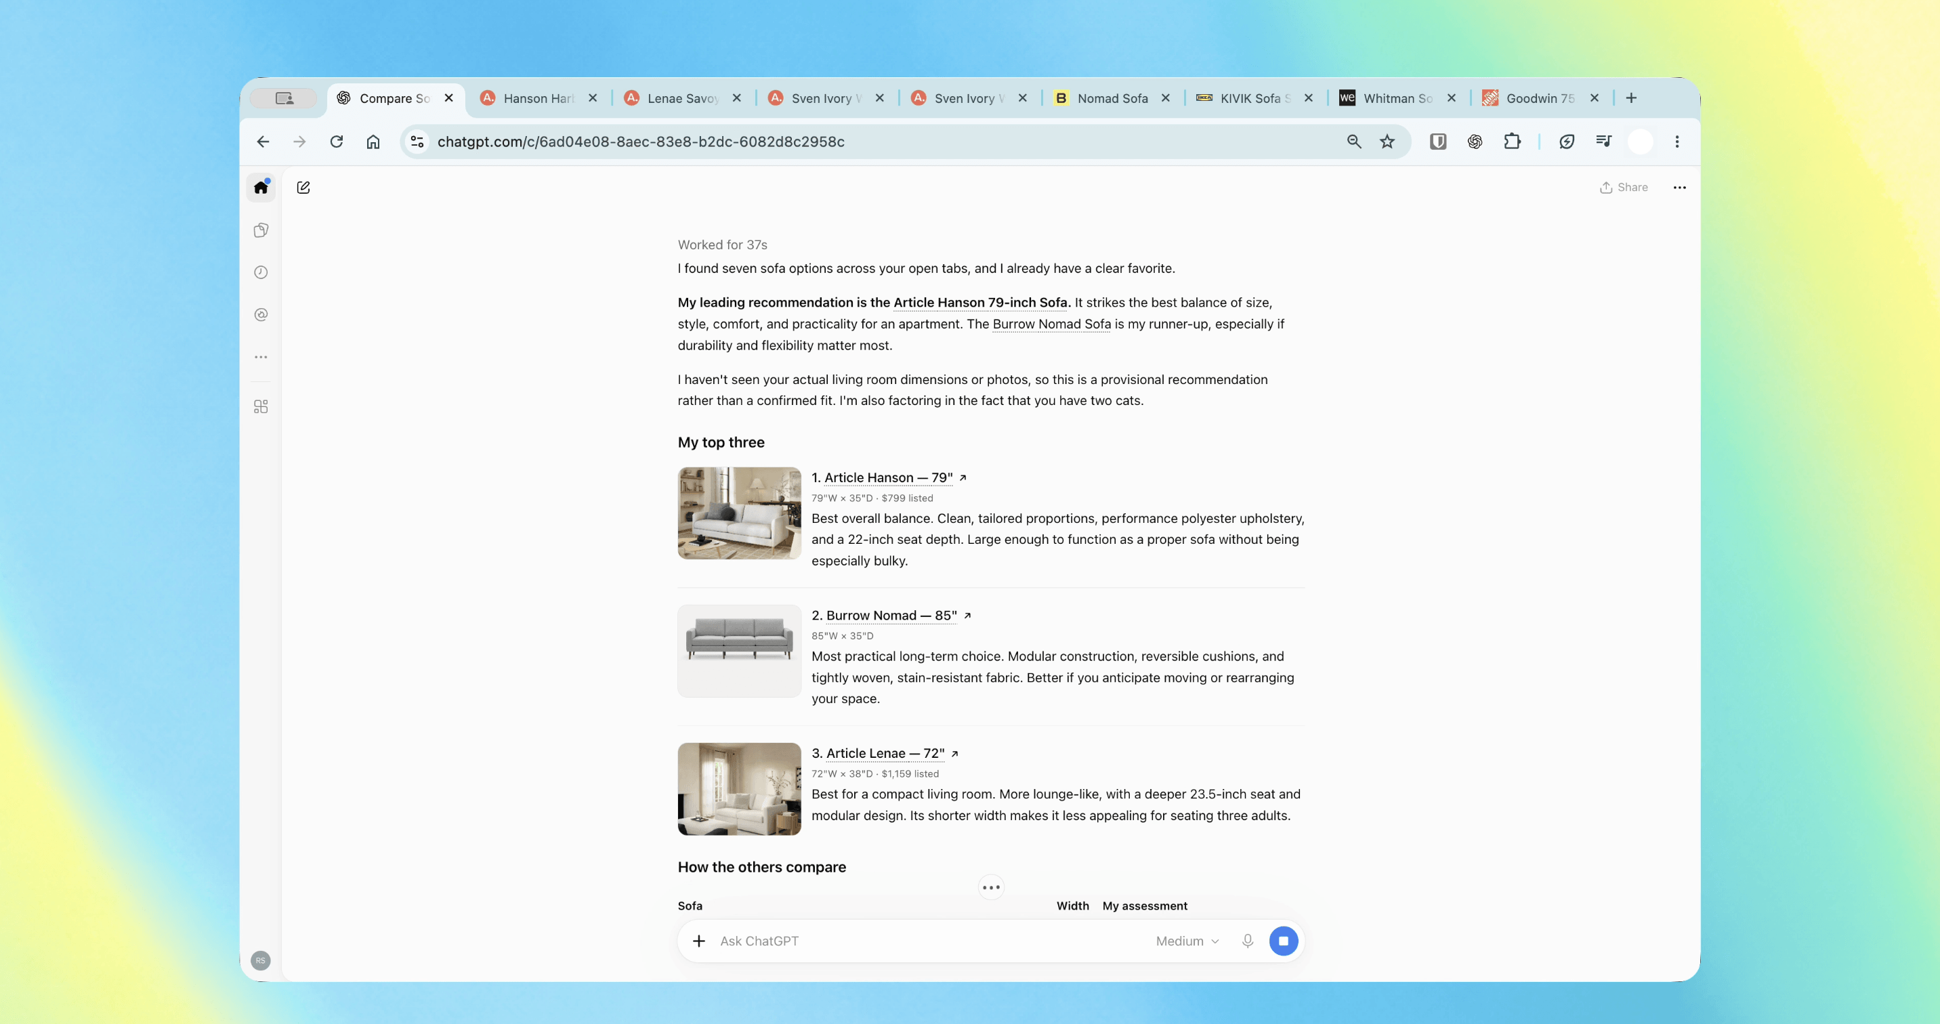Click the Article Lenae sofa thumbnail
1940x1024 pixels.
click(739, 788)
